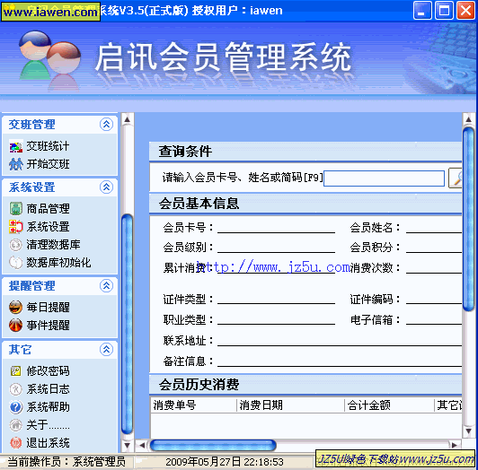The width and height of the screenshot is (478, 470).
Task: Open the 交班统计 shift statistics icon
Action: click(16, 146)
